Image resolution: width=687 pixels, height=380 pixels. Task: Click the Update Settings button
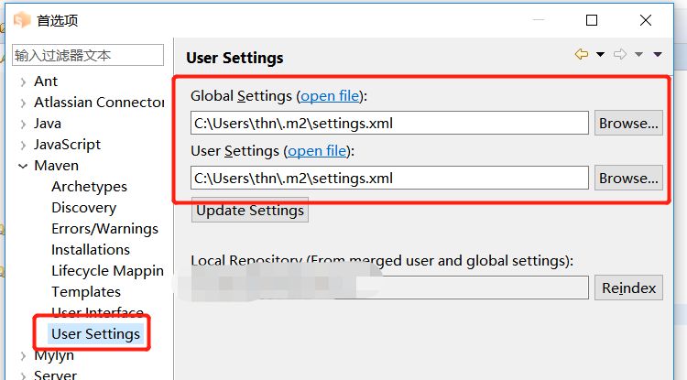[x=250, y=211]
